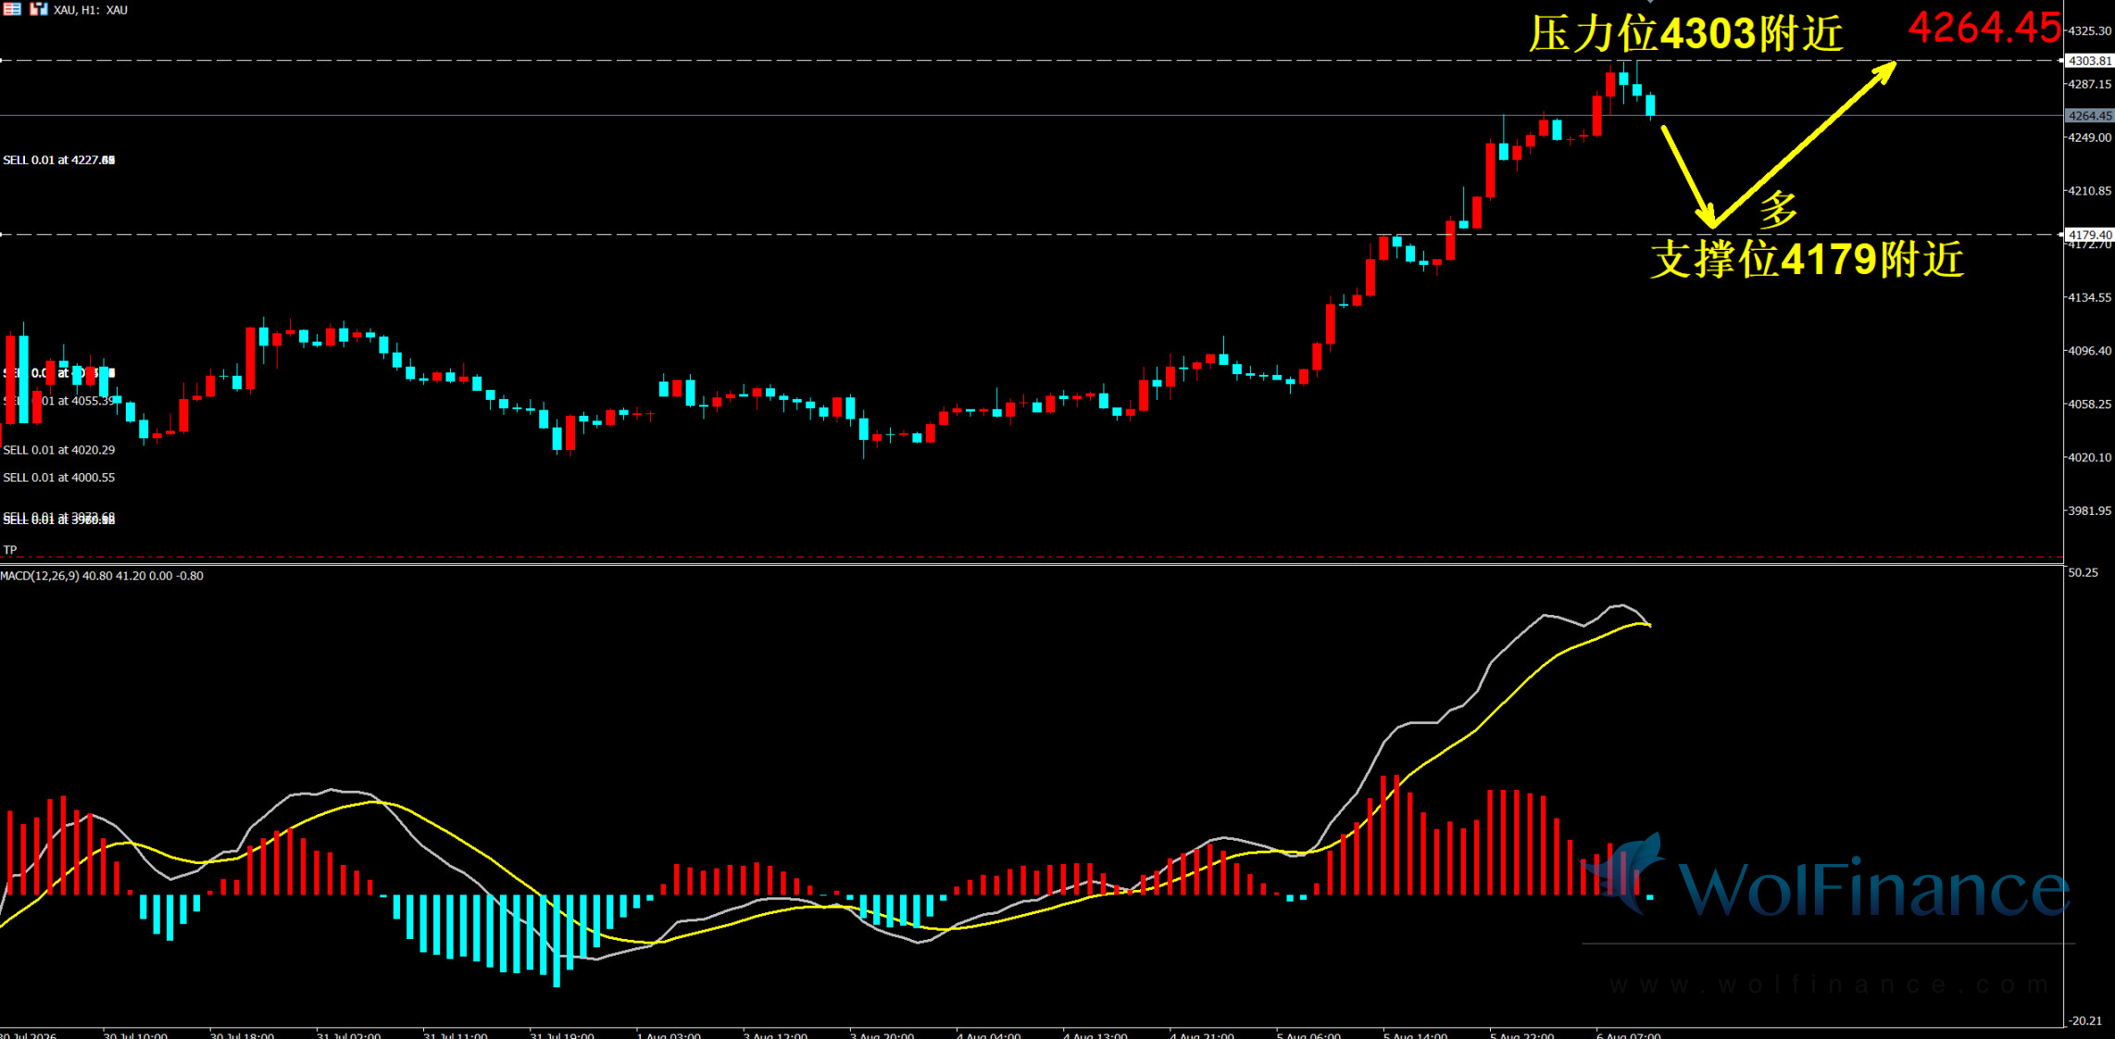Click the 4134.55 price axis label
This screenshot has width=2115, height=1039.
(x=2090, y=298)
